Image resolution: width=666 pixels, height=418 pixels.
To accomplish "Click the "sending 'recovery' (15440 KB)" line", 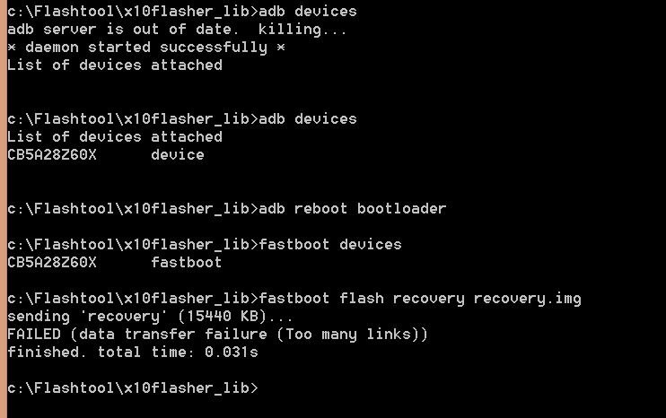I will [x=150, y=317].
